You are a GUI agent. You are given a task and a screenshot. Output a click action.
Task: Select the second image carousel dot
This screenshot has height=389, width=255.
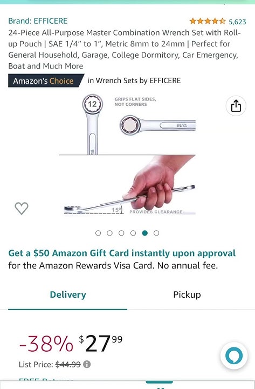click(x=109, y=233)
